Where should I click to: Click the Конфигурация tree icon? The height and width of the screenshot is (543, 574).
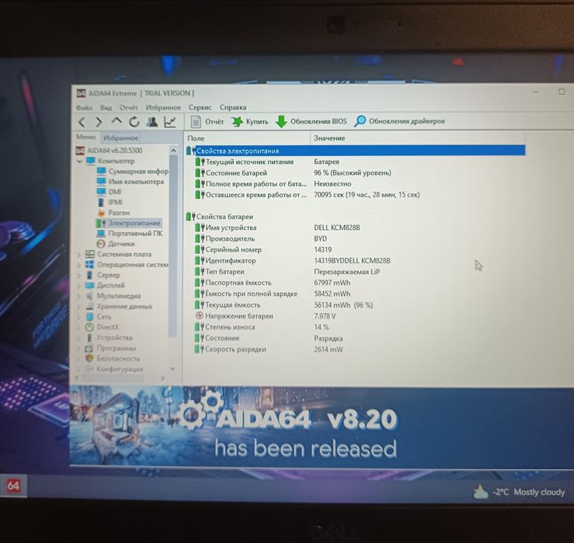pyautogui.click(x=89, y=369)
